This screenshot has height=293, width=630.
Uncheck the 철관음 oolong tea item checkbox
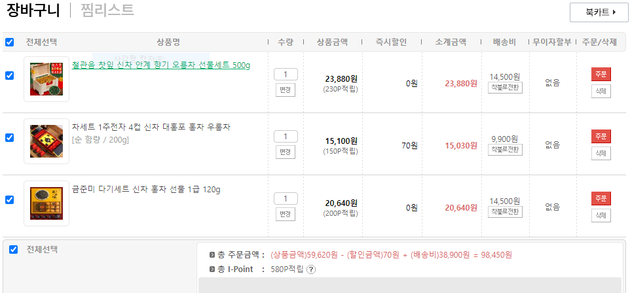coord(9,75)
